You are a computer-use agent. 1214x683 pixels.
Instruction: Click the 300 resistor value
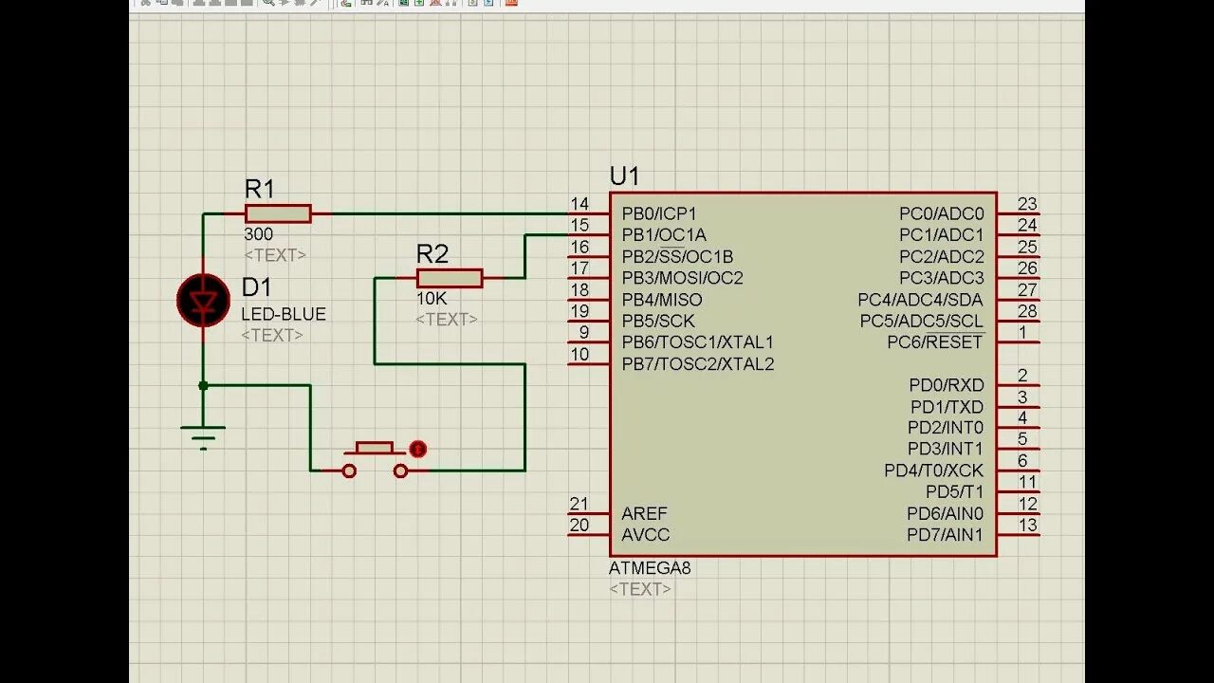click(258, 234)
